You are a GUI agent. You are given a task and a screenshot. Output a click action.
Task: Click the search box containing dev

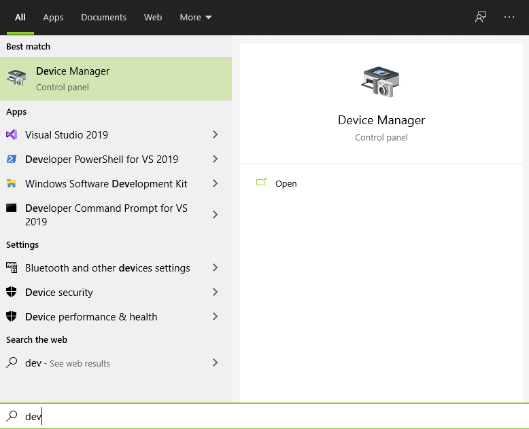[x=264, y=417]
